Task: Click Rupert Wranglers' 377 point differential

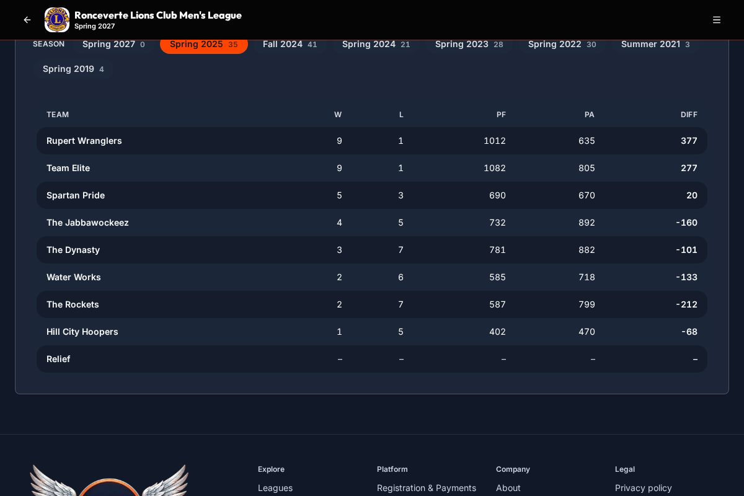Action: [x=689, y=141]
